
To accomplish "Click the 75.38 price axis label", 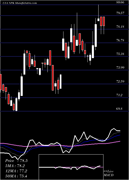I will [120, 54].
